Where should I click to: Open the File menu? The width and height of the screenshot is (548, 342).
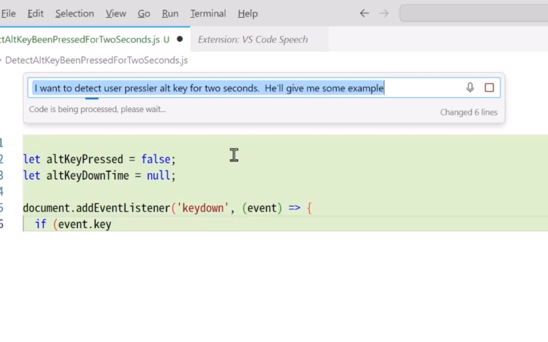pos(8,13)
